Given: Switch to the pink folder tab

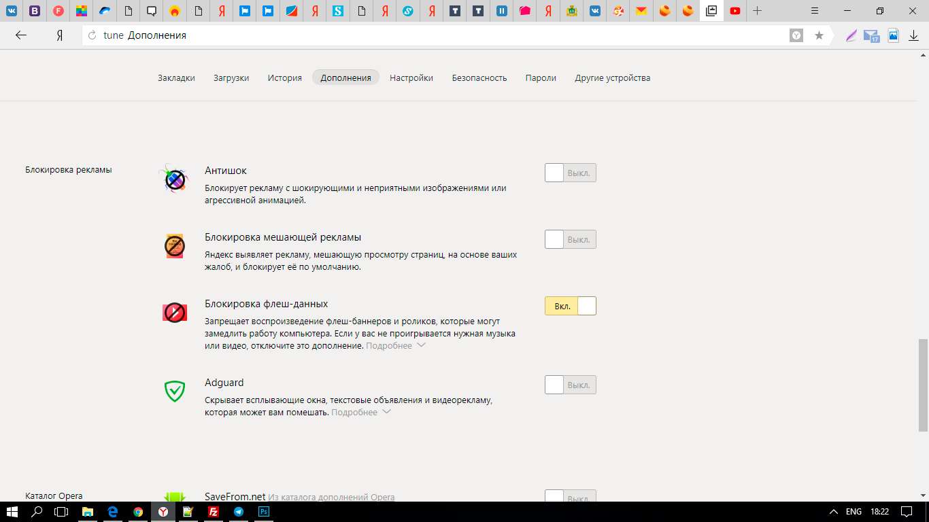Looking at the screenshot, I should 524,11.
